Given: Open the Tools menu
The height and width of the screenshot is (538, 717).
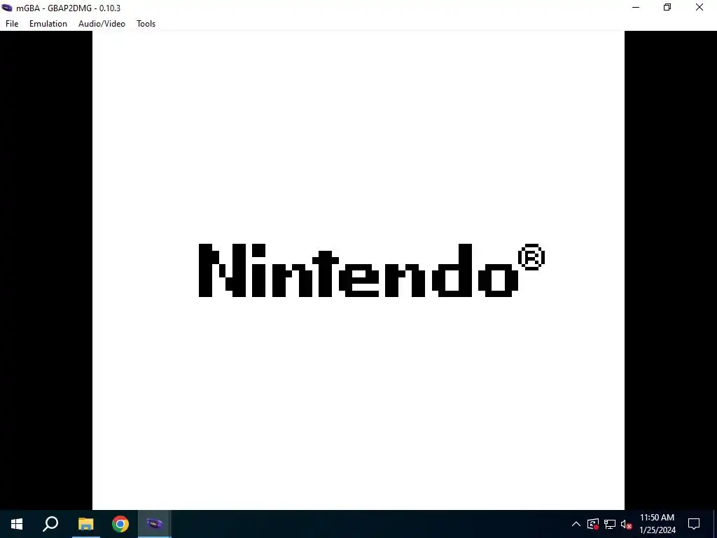Looking at the screenshot, I should coord(146,24).
